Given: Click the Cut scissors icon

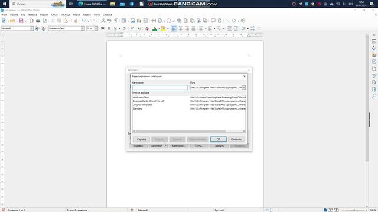Looking at the screenshot, I should click(53, 21).
